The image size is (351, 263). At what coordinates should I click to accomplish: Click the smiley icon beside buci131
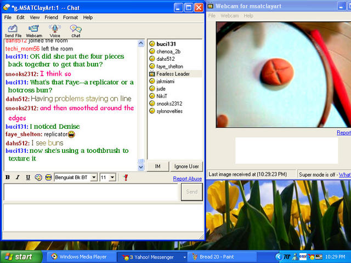152,44
